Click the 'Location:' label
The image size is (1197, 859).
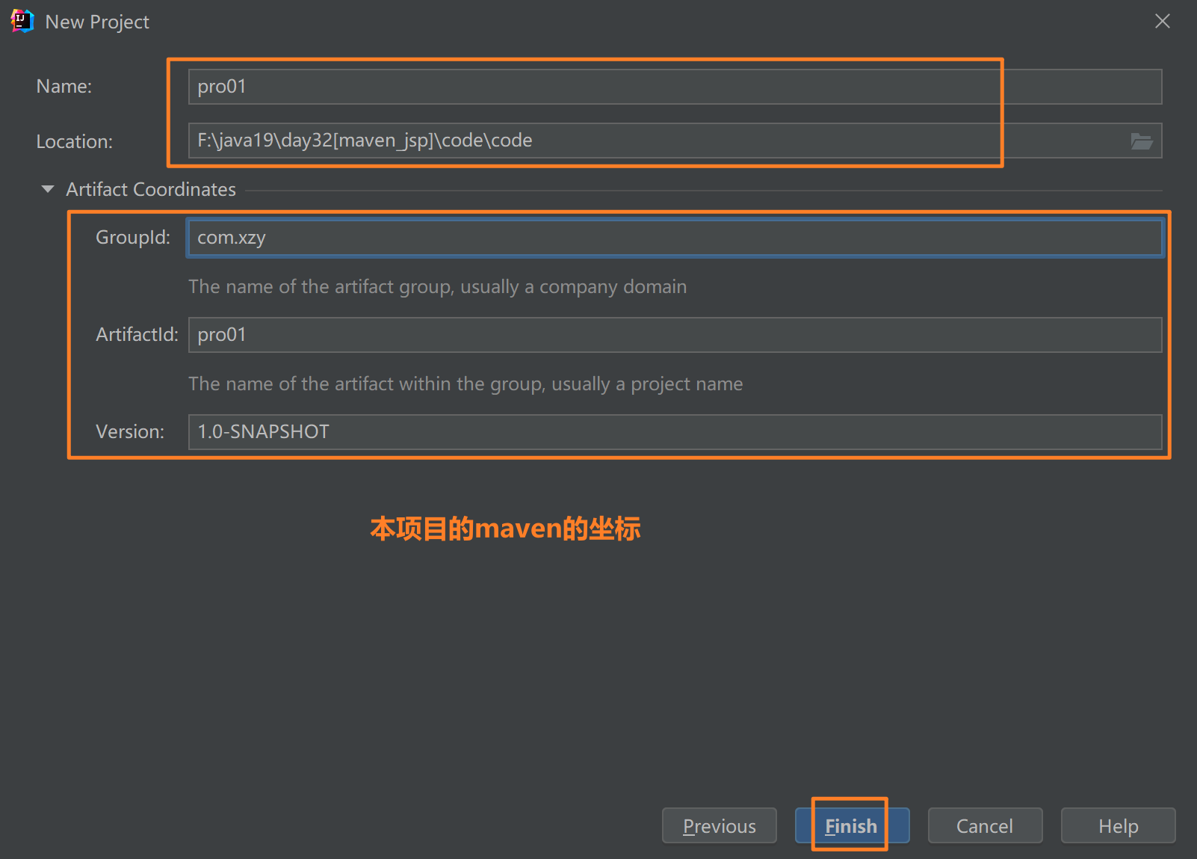[x=75, y=141]
